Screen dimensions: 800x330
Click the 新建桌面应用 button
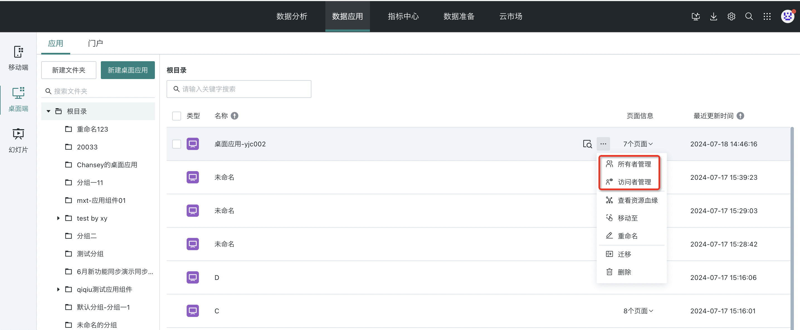[128, 70]
